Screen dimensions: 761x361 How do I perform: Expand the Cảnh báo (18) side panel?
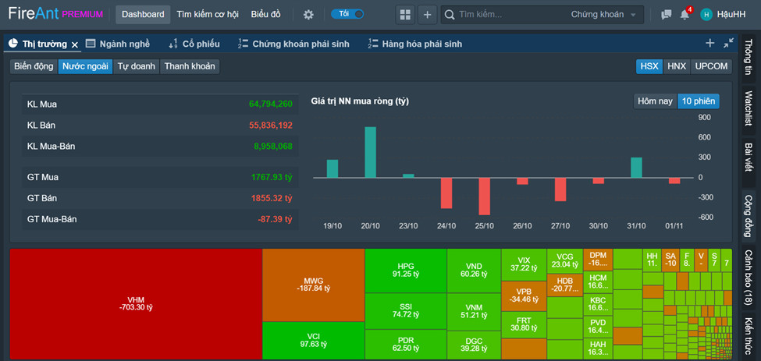click(748, 277)
